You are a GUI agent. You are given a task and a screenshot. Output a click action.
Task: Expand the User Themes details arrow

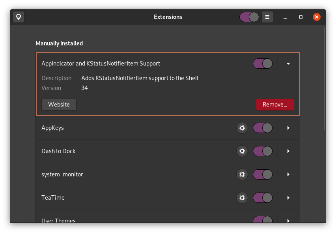(288, 221)
